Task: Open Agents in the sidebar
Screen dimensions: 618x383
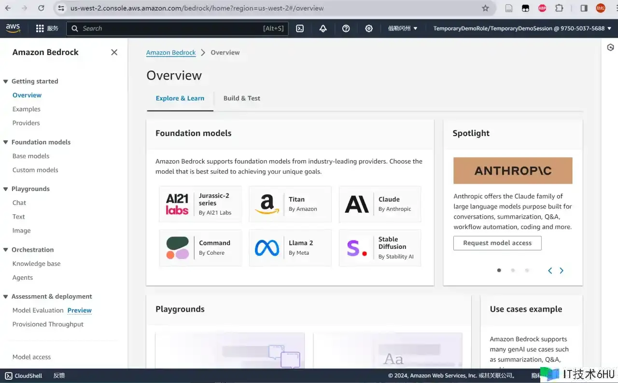Action: (23, 278)
